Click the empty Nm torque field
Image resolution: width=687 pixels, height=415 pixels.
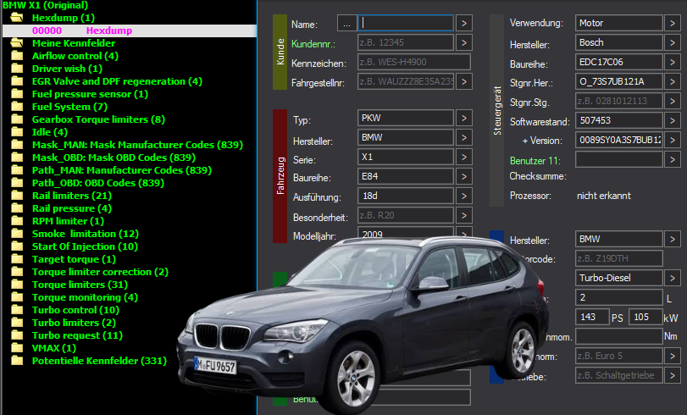point(618,336)
